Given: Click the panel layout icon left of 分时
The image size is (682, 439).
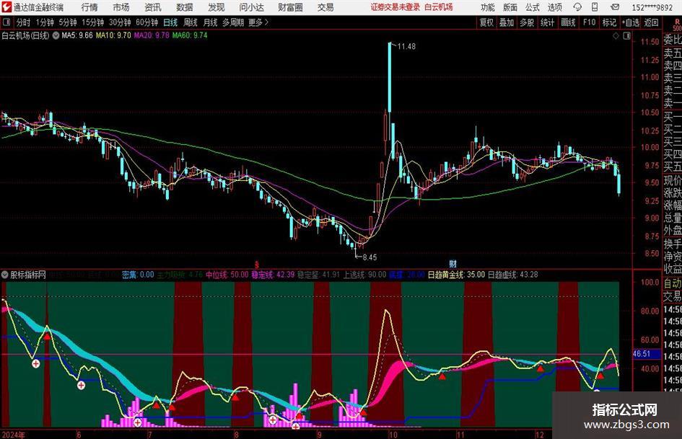Looking at the screenshot, I should click(x=6, y=22).
